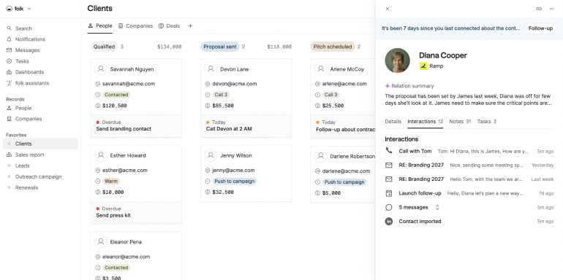Click the Pitch scheduled column label
The image size is (563, 280).
pos(333,47)
